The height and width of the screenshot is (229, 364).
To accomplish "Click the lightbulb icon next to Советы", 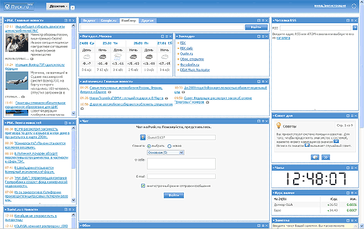I will 279,125.
